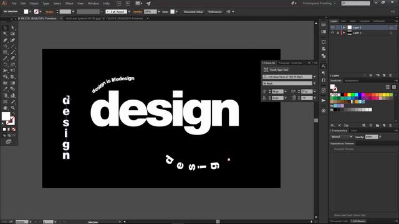The image size is (399, 224).
Task: Click Change Screen Mode icon at toolbar bottom
Action: 8,141
